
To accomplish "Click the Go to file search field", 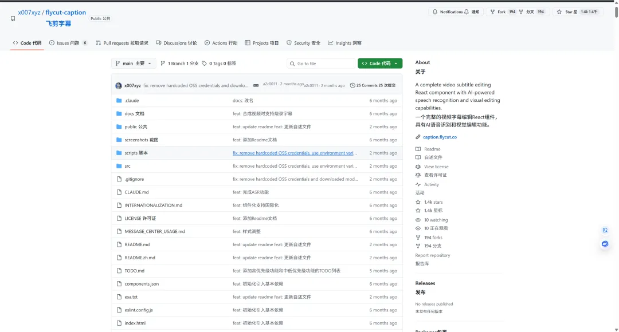I will tap(320, 64).
